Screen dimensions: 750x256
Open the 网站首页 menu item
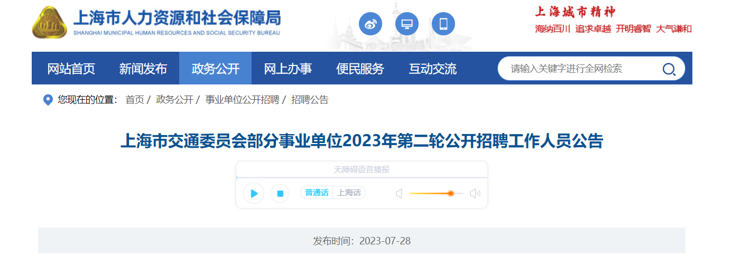(71, 69)
